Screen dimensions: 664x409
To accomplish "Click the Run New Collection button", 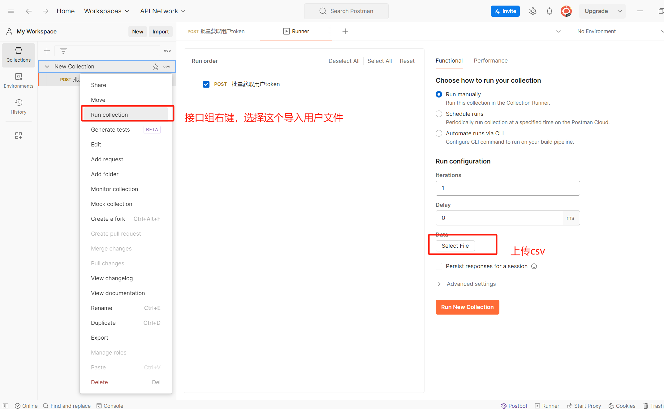I will tap(467, 307).
